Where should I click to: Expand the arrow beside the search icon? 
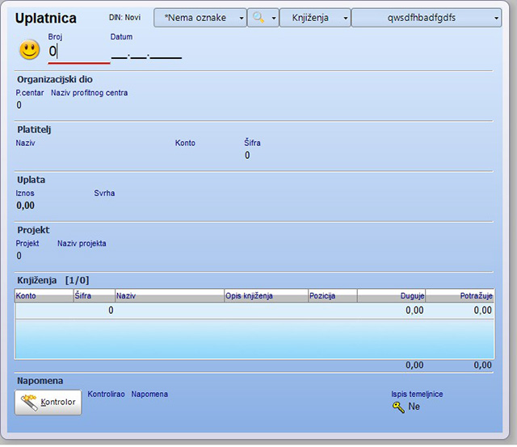[x=273, y=18]
